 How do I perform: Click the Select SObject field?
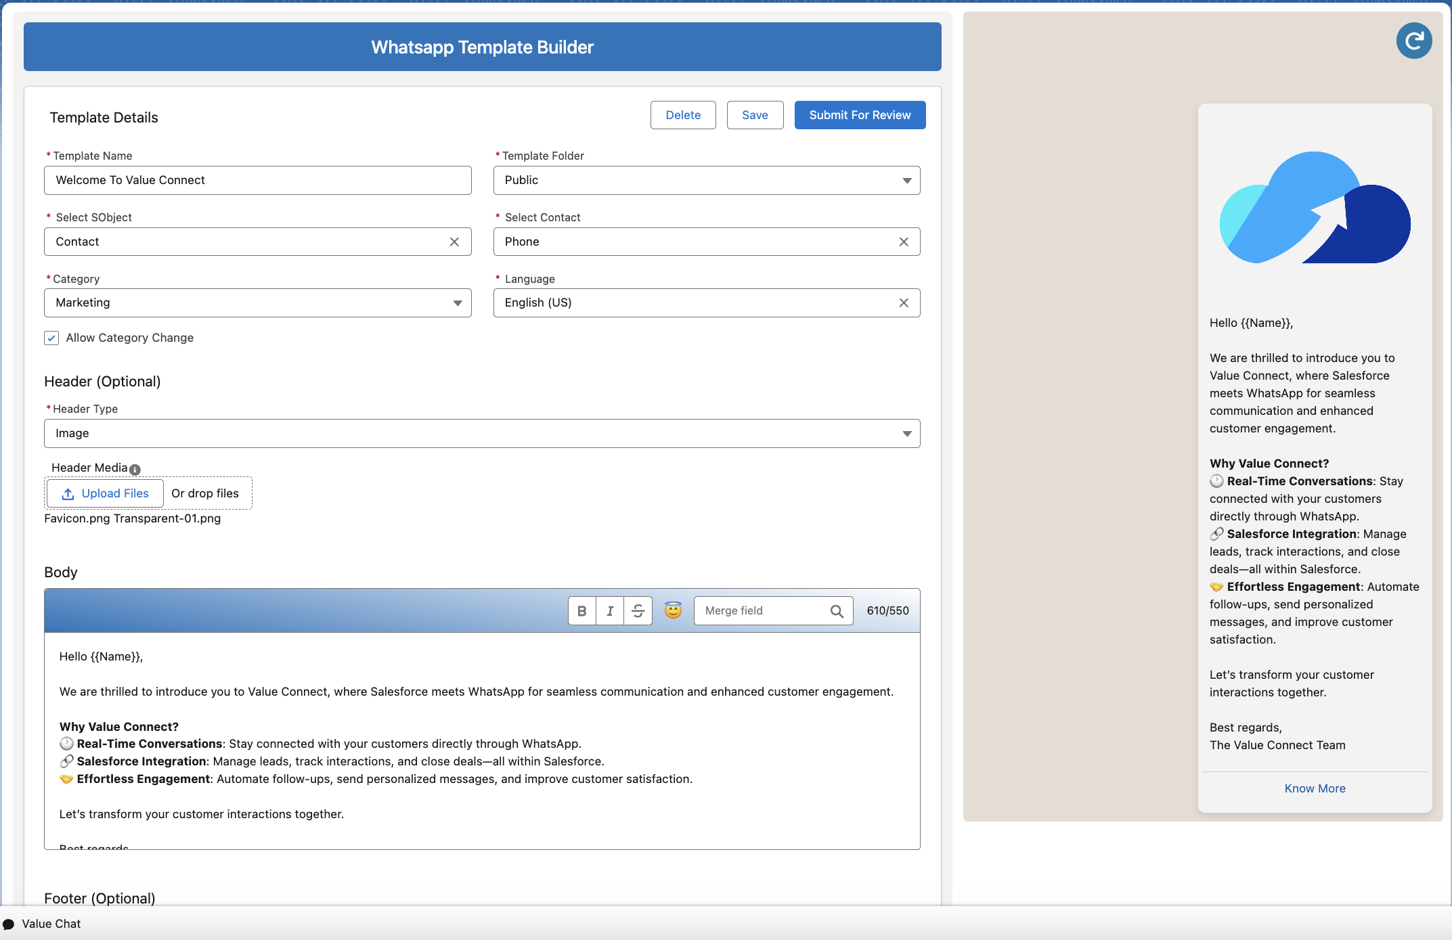tap(257, 242)
